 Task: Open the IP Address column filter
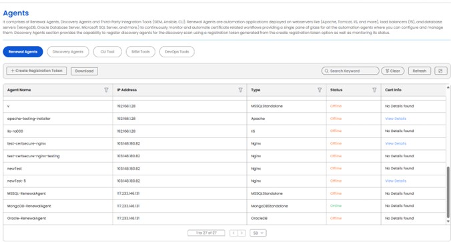pos(240,90)
